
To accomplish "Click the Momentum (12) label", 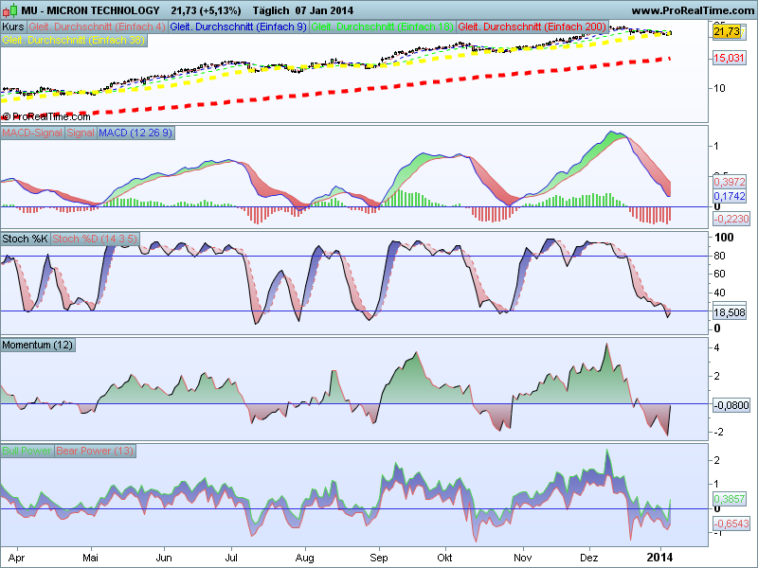I will pyautogui.click(x=38, y=345).
